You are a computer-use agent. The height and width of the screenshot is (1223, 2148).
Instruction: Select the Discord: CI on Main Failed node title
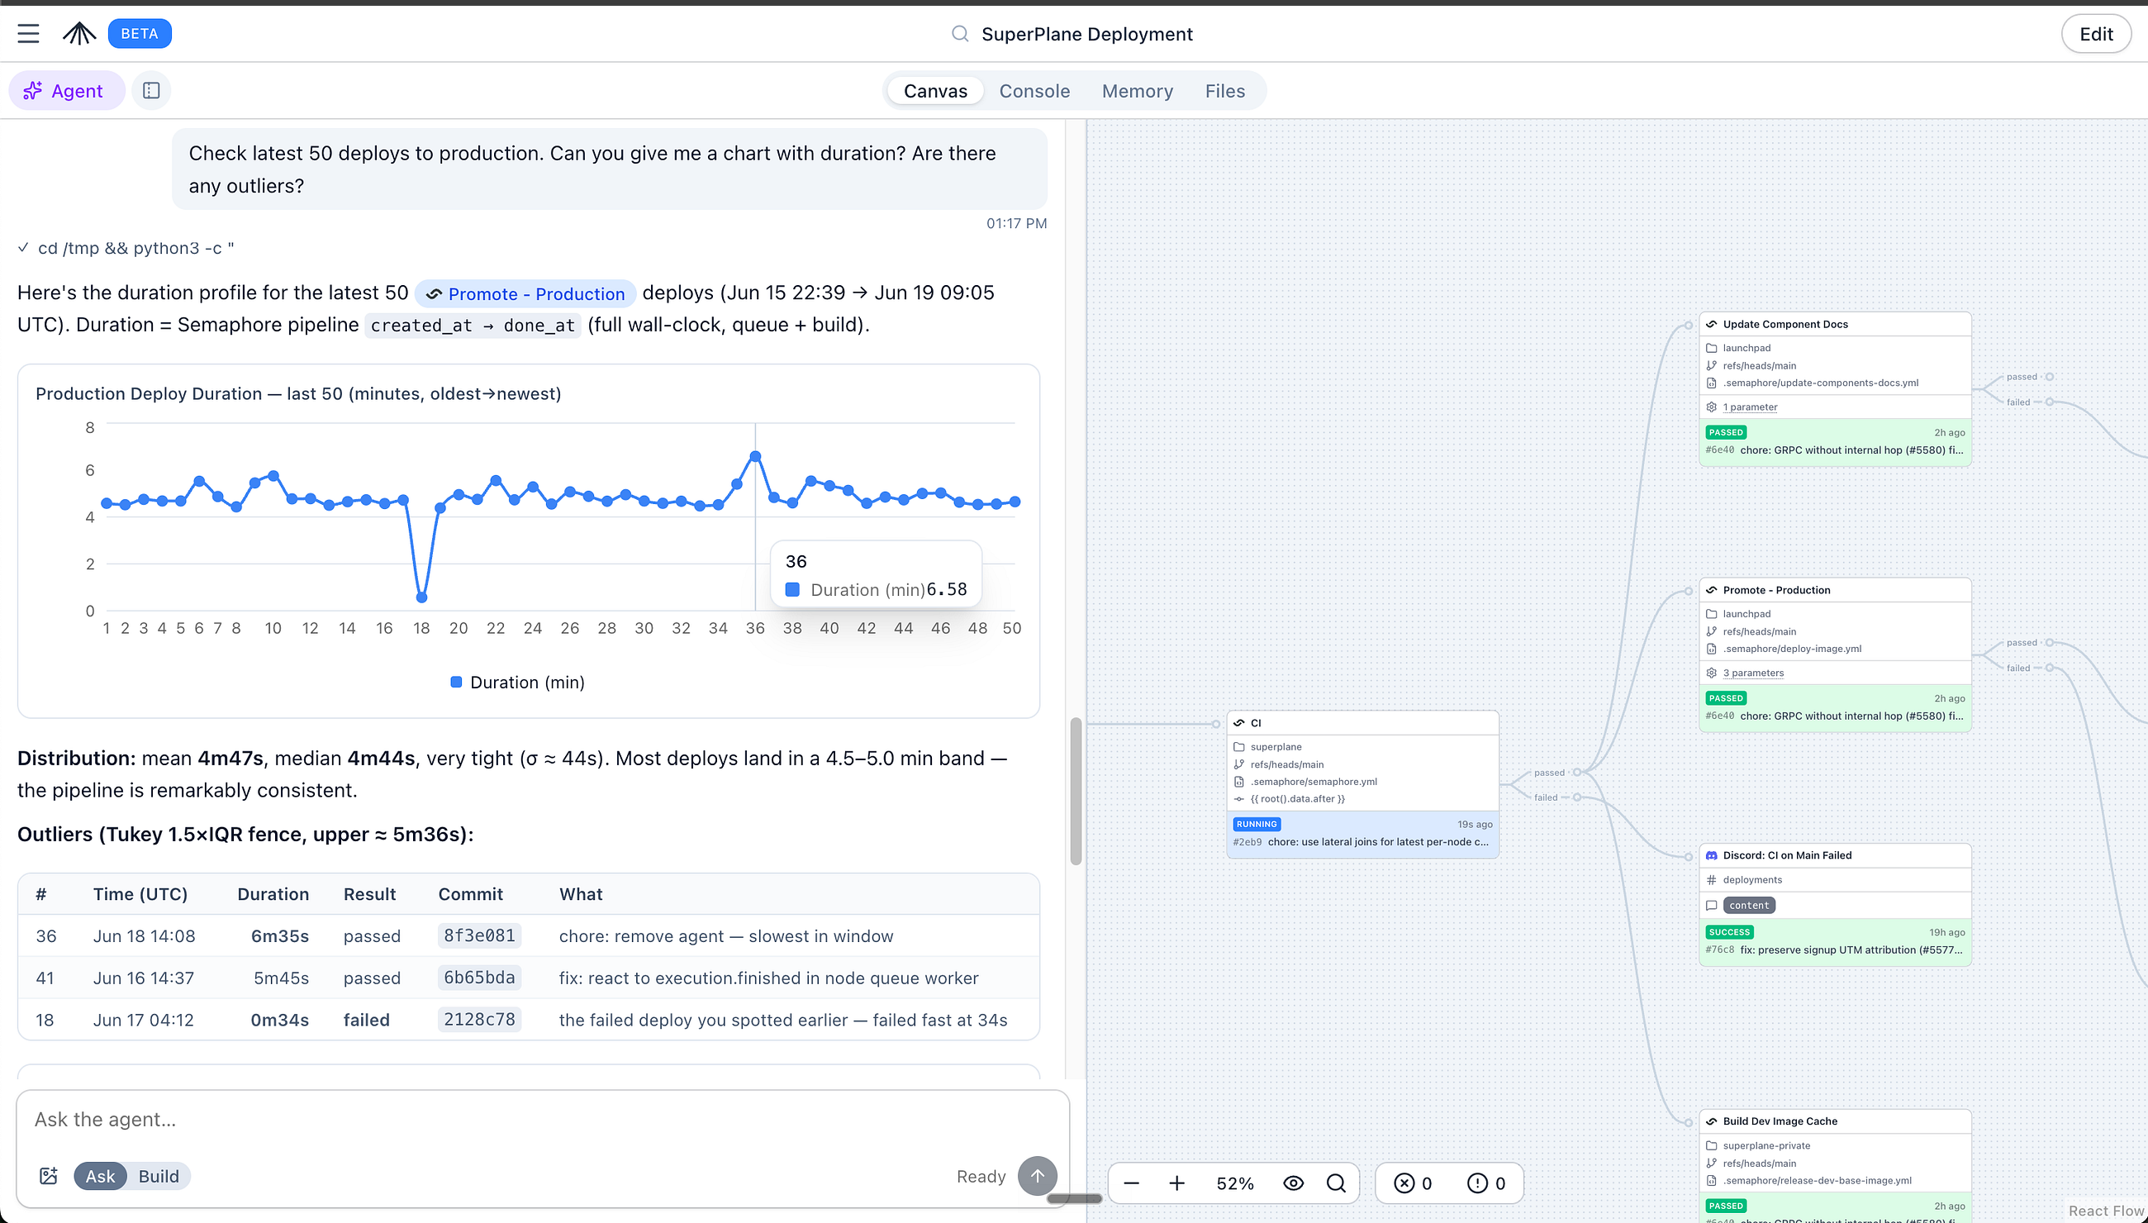coord(1787,856)
